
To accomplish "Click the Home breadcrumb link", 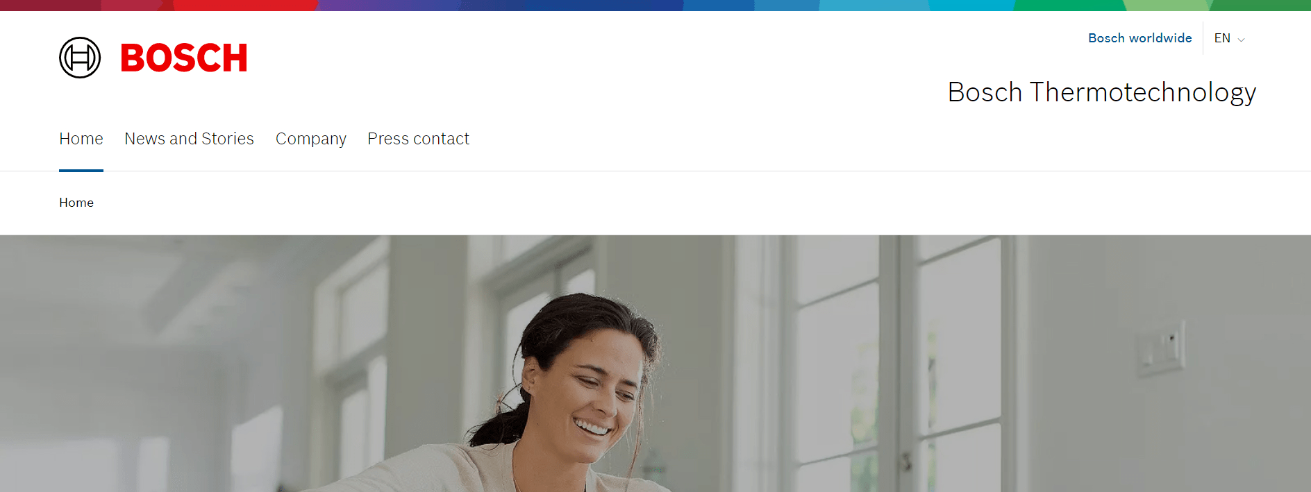I will tap(76, 203).
